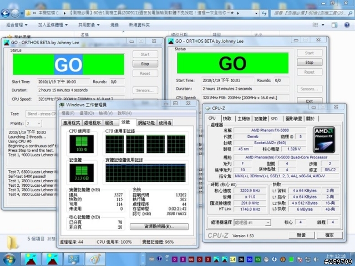Open the 共用對象 dropdown menu
This screenshot has width=355, height=266.
pyautogui.click(x=89, y=25)
